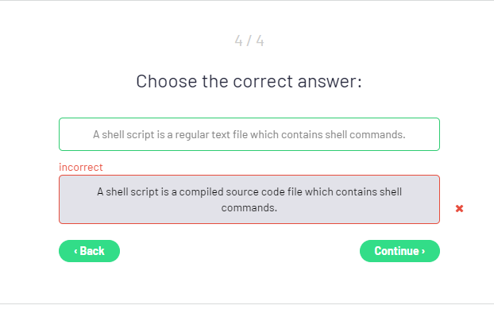Select the 'compiled source code file' answer option
The width and height of the screenshot is (494, 313).
point(249,199)
